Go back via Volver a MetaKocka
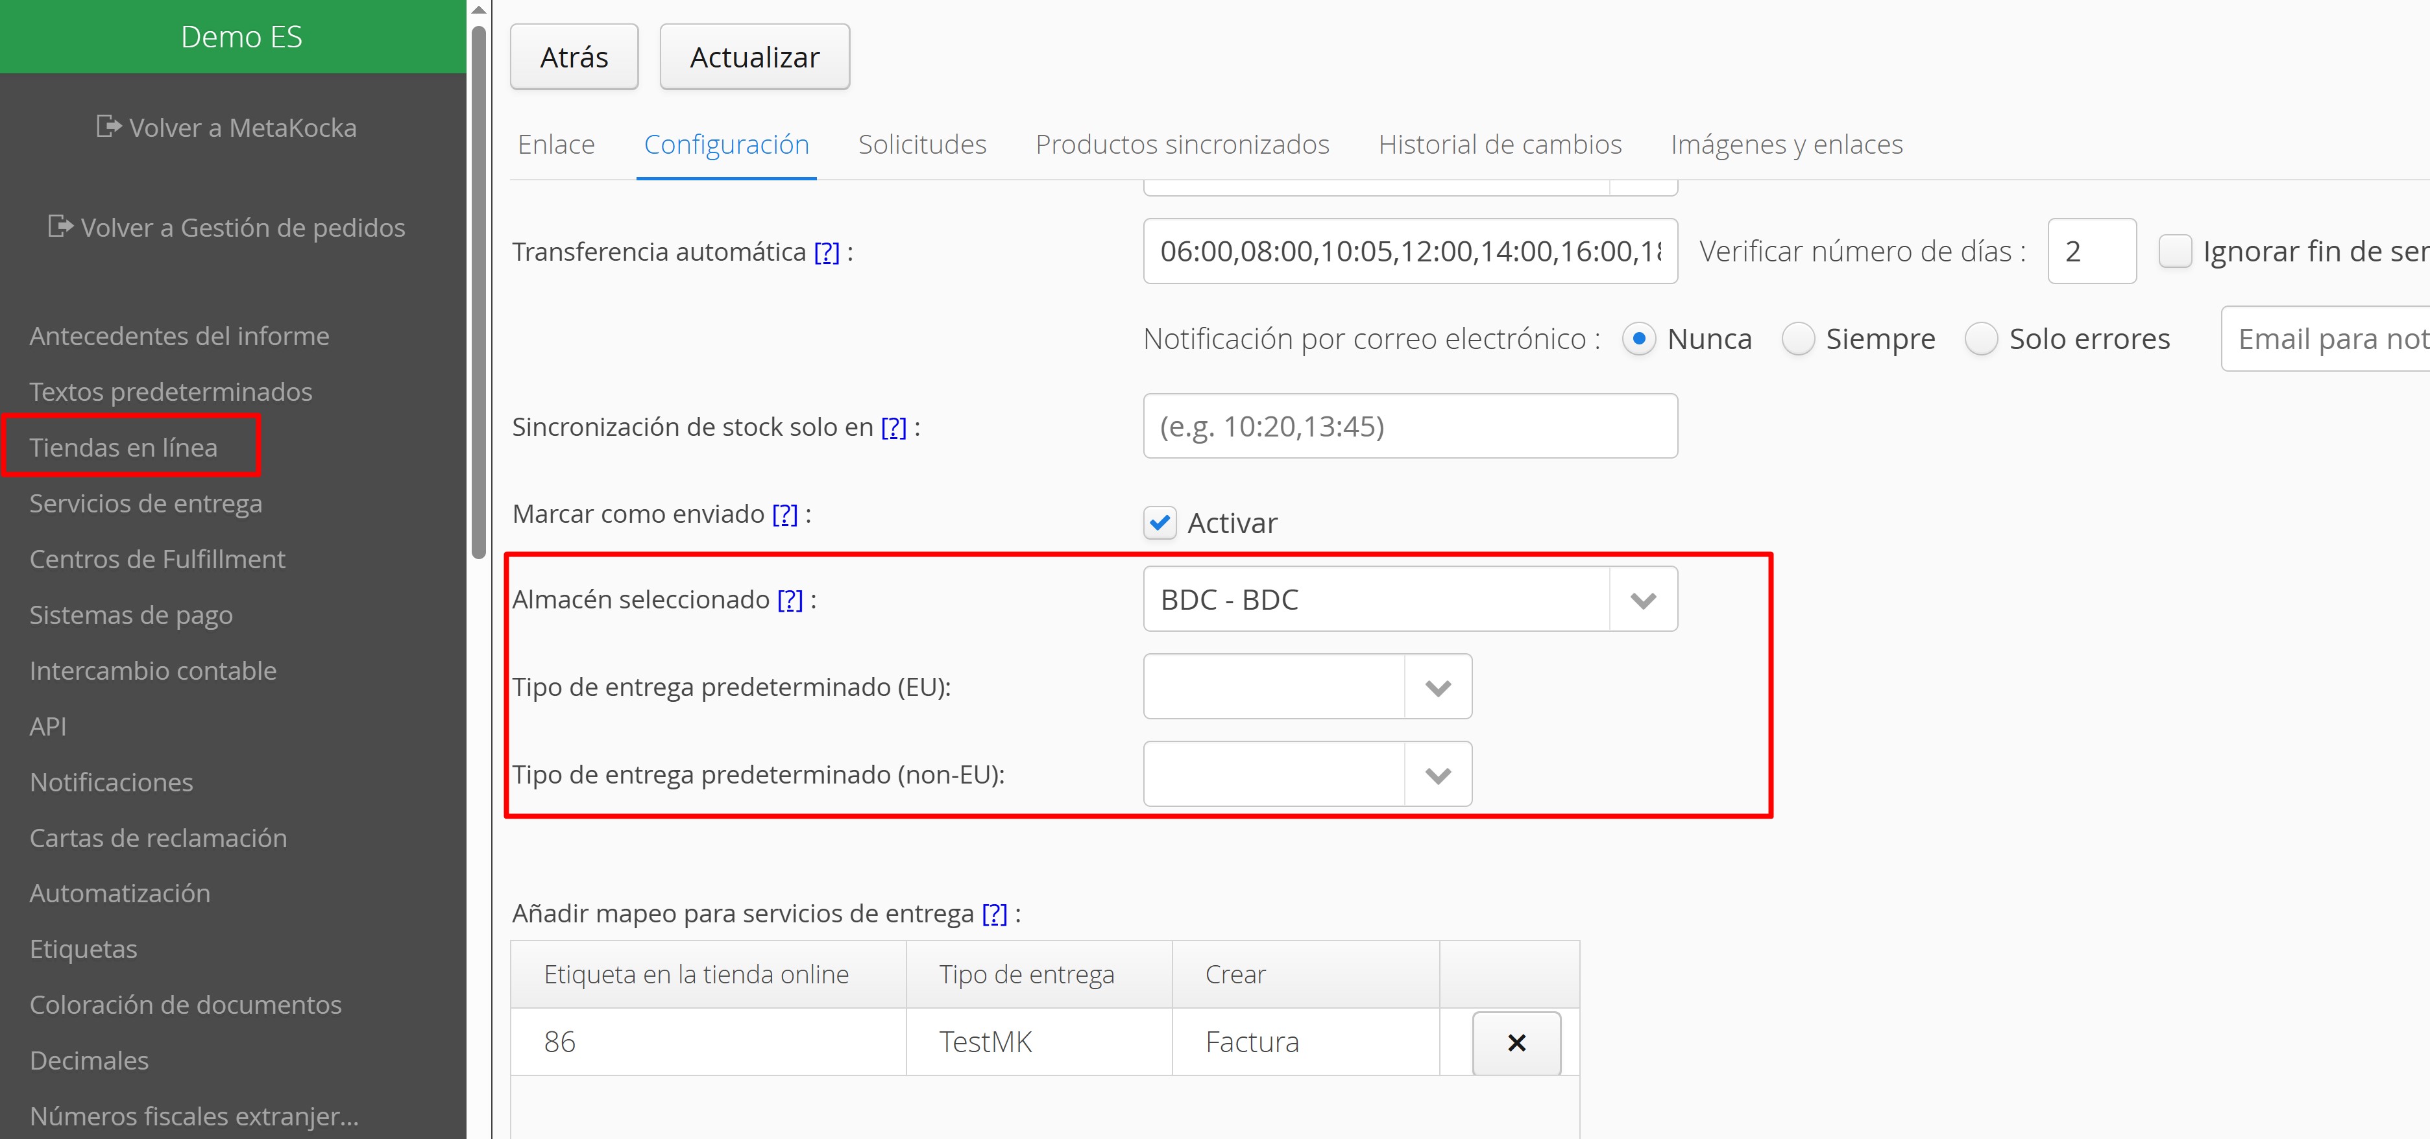The height and width of the screenshot is (1139, 2430). coord(243,127)
